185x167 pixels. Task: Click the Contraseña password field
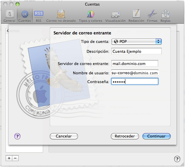135,82
